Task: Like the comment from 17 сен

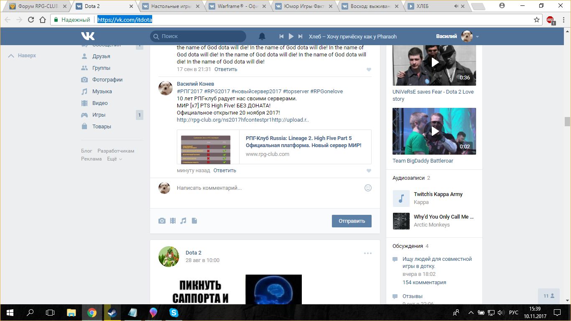Action: click(x=369, y=69)
